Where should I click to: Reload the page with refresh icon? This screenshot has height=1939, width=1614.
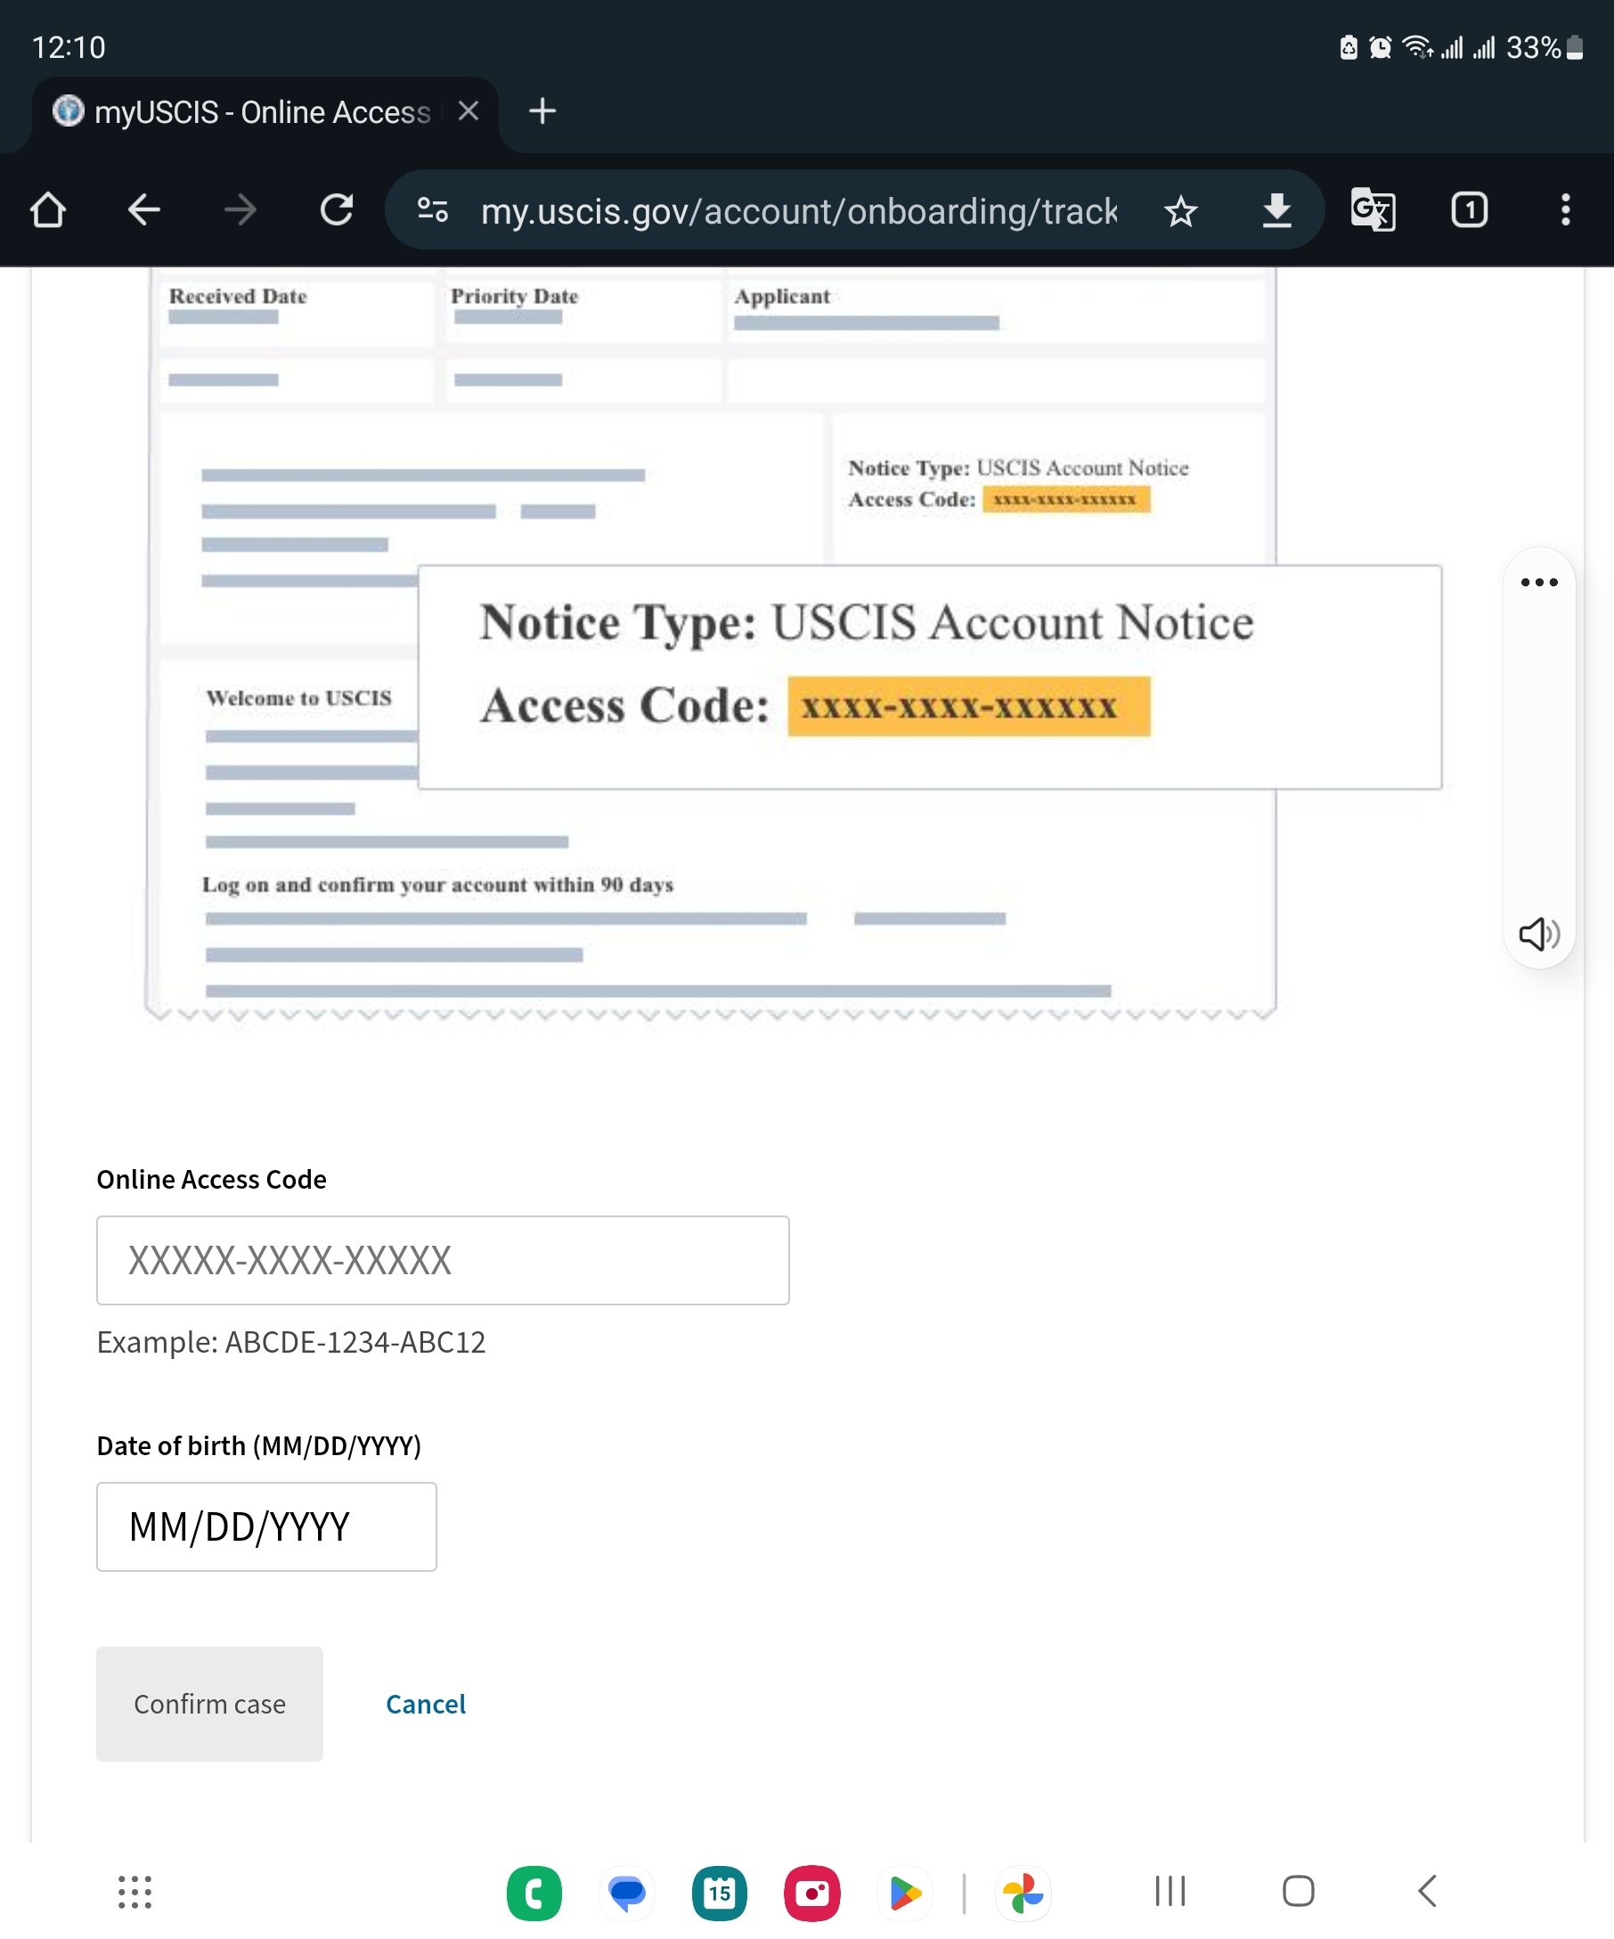[337, 210]
